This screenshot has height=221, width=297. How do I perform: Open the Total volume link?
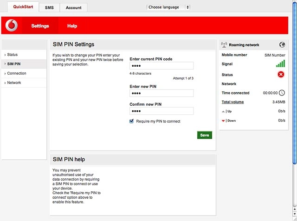coord(233,102)
